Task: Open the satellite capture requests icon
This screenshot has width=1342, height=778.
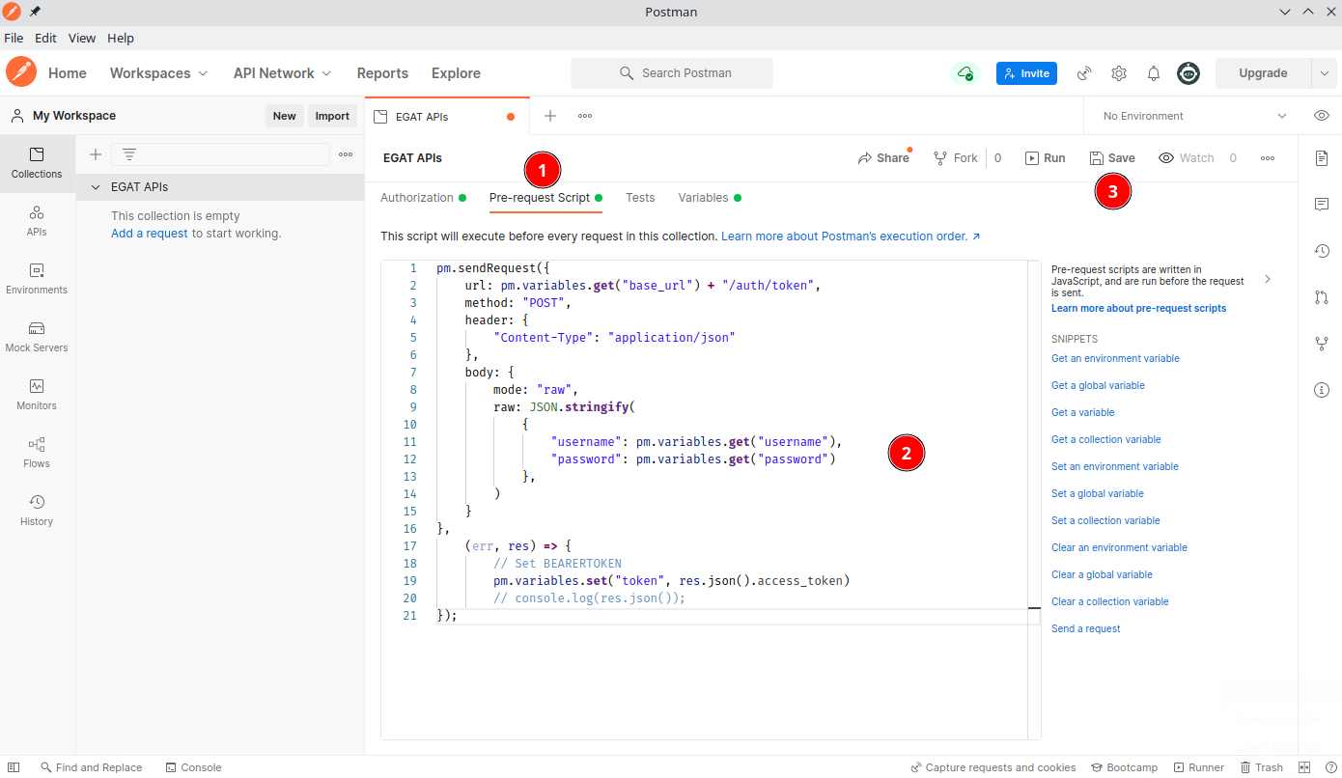Action: pyautogui.click(x=1084, y=73)
